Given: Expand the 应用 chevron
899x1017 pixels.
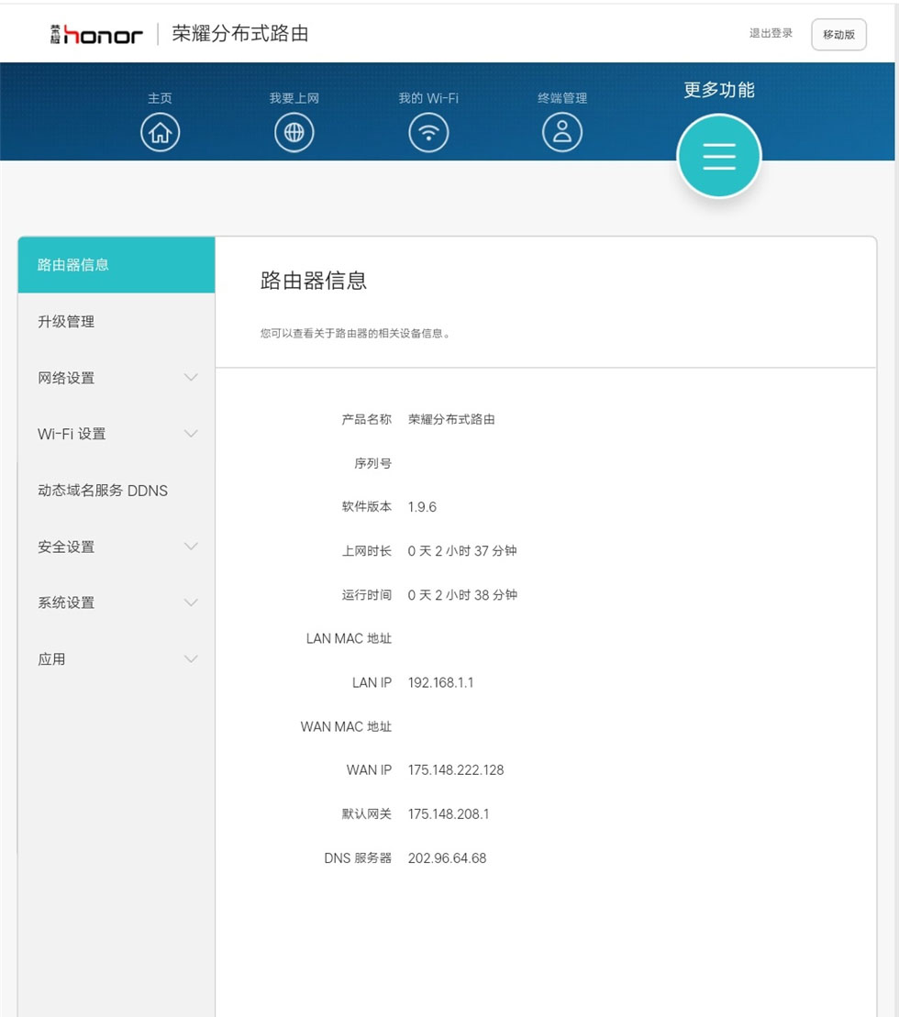Looking at the screenshot, I should (191, 659).
